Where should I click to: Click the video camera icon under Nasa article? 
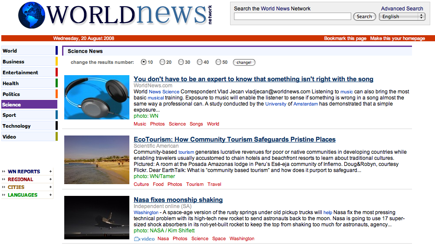pos(137,239)
